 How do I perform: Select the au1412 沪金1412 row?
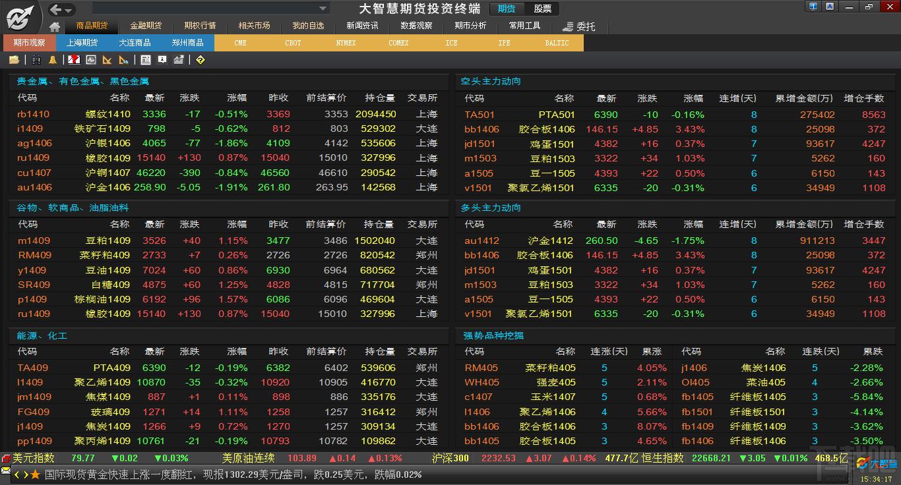(x=675, y=241)
